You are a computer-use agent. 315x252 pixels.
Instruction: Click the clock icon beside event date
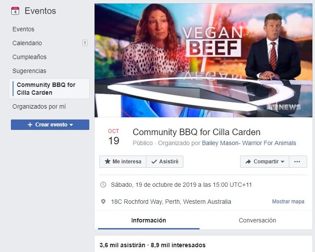point(103,185)
